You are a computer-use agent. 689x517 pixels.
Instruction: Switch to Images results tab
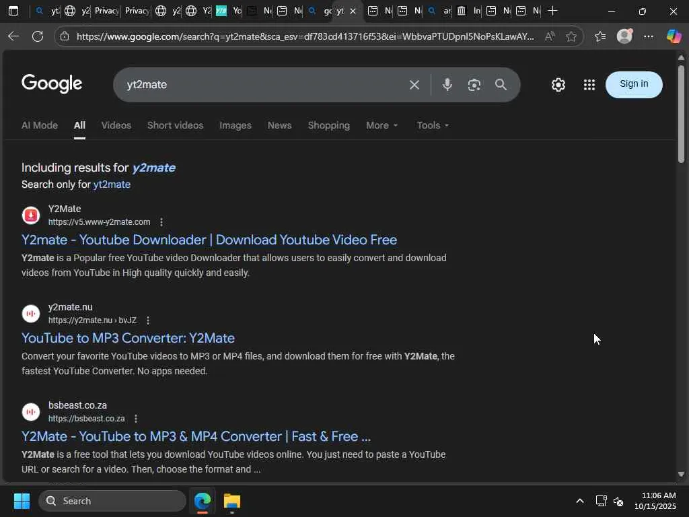tap(235, 125)
